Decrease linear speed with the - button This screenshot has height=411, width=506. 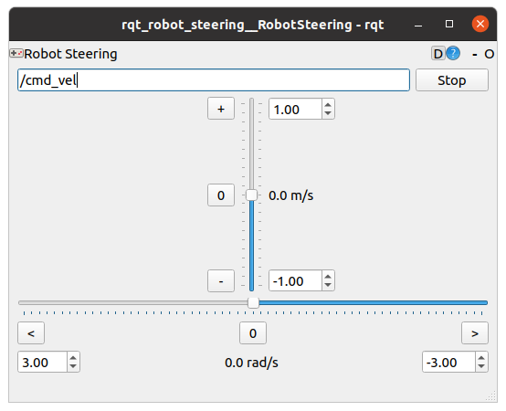tap(221, 281)
